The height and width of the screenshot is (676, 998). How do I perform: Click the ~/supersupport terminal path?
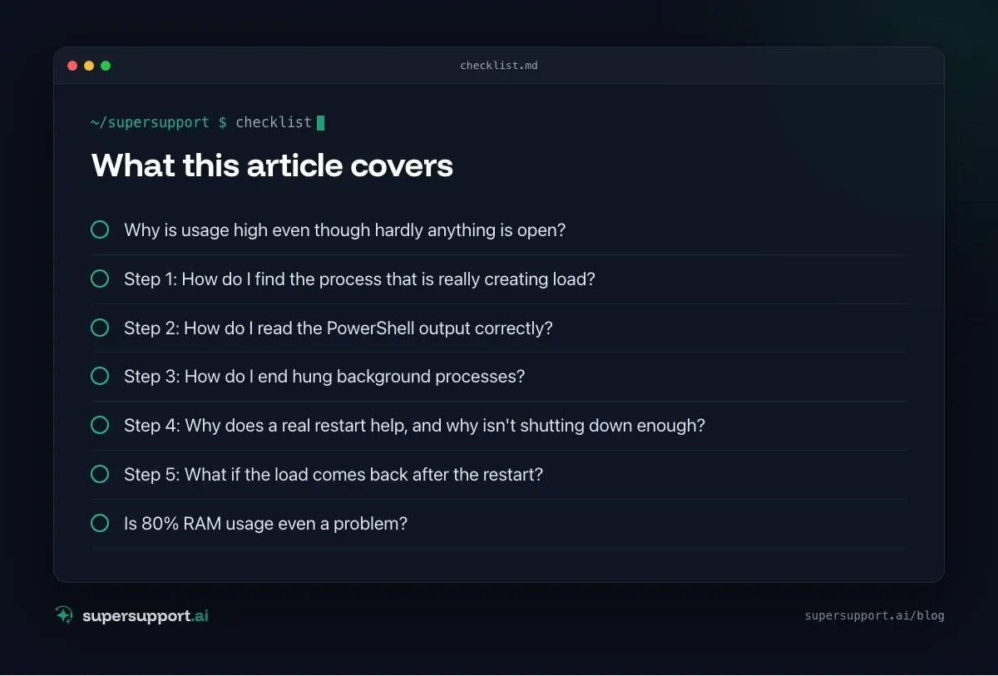[151, 122]
